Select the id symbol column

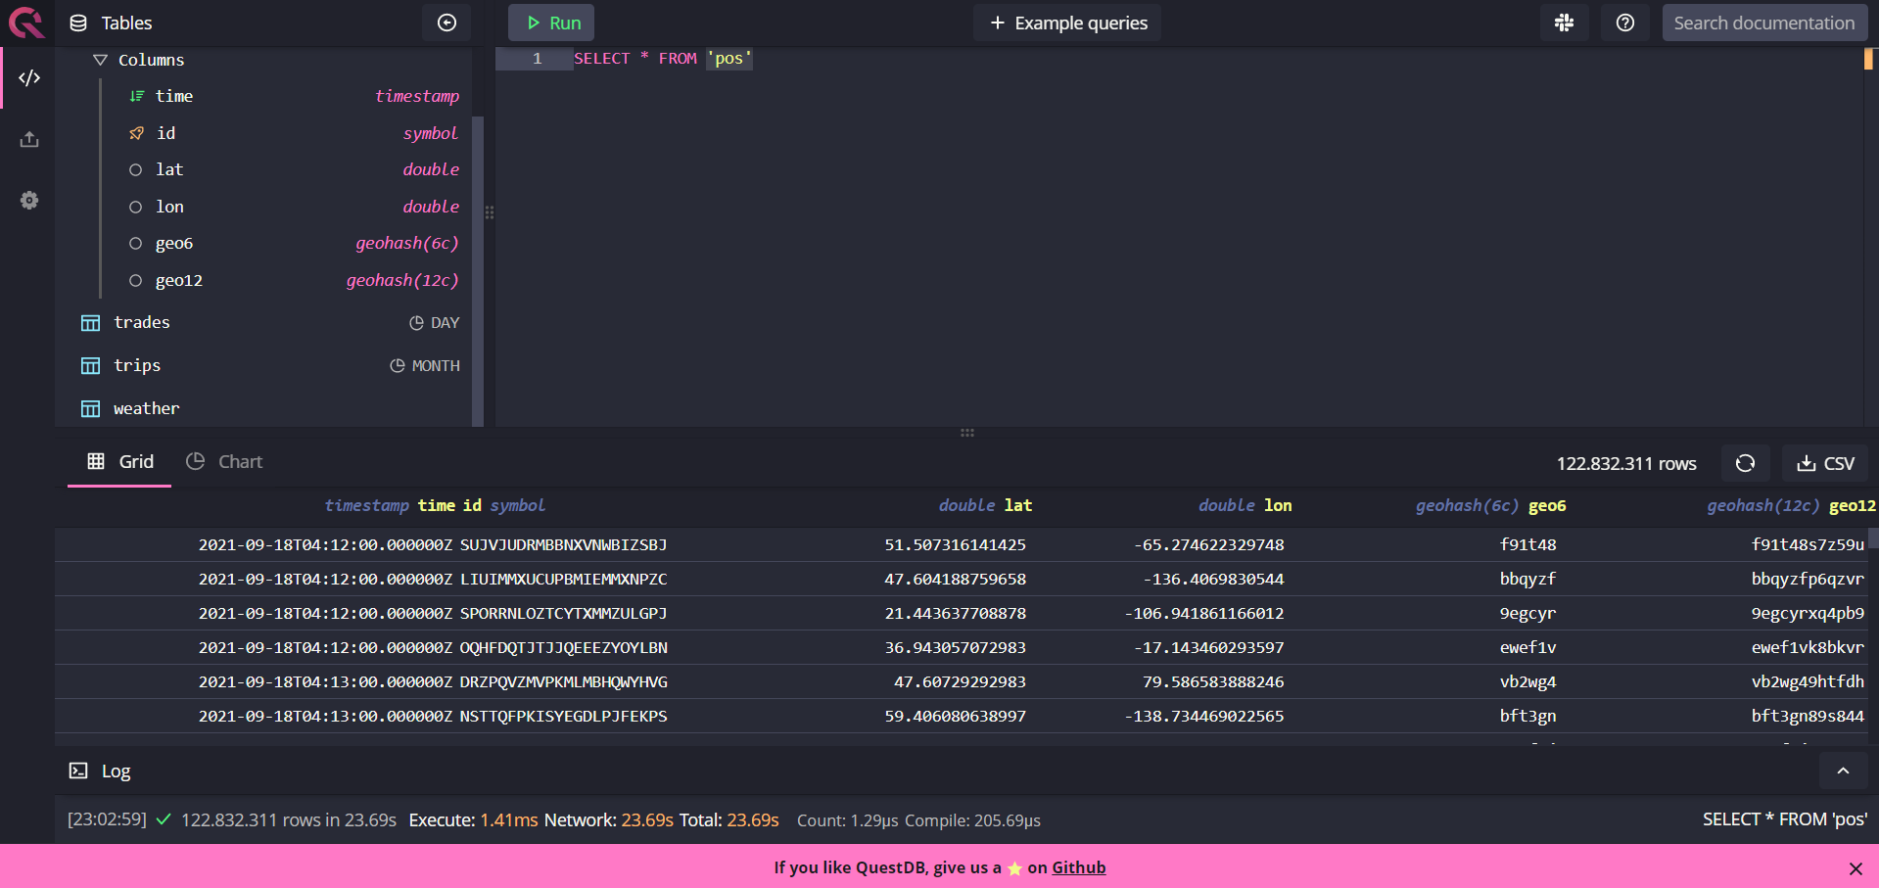[294, 133]
